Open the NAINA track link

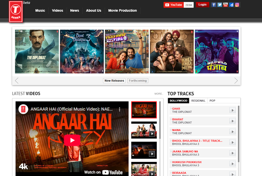pyautogui.click(x=176, y=130)
